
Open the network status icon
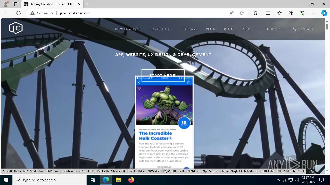point(291,180)
